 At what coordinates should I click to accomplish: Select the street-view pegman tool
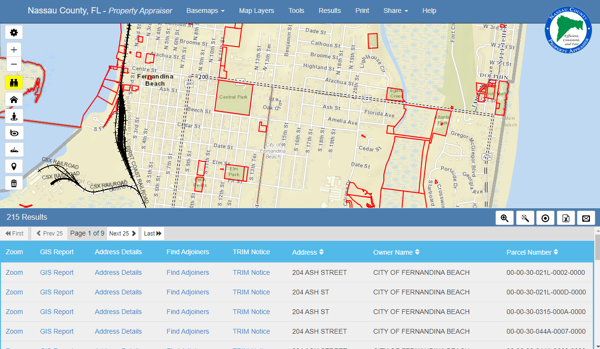coord(13,116)
